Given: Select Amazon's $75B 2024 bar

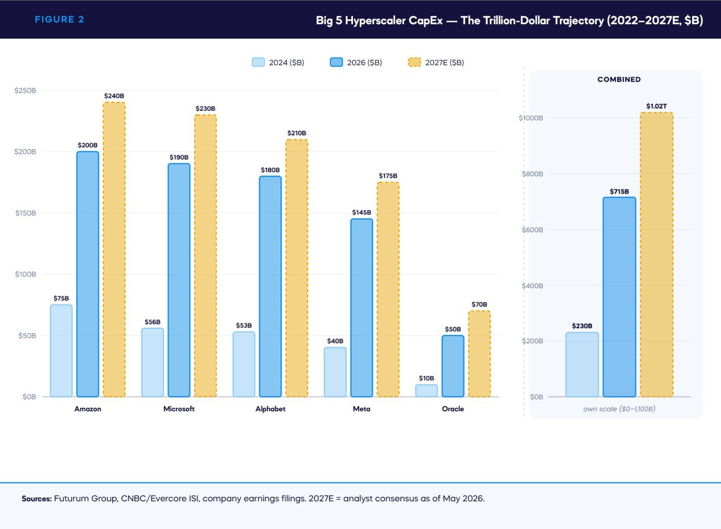Looking at the screenshot, I should pyautogui.click(x=61, y=351).
